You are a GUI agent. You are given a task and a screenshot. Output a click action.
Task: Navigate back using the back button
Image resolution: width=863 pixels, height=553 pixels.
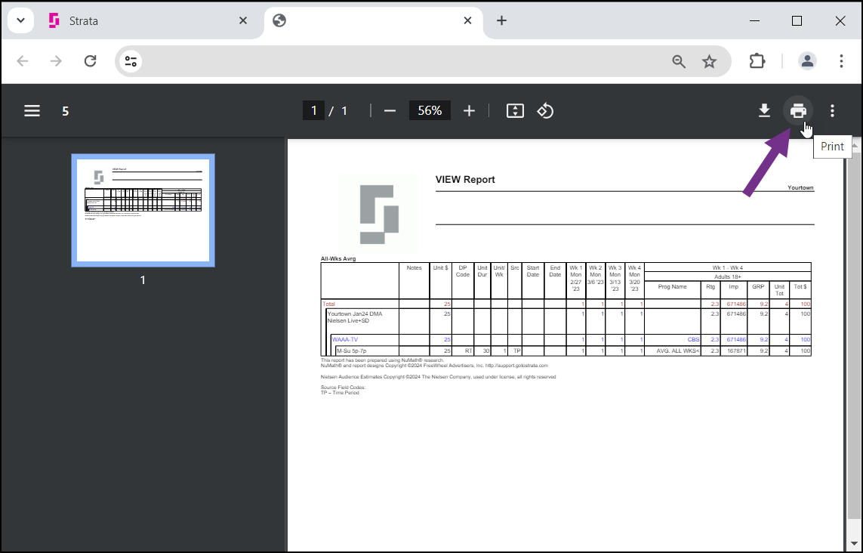pos(23,60)
